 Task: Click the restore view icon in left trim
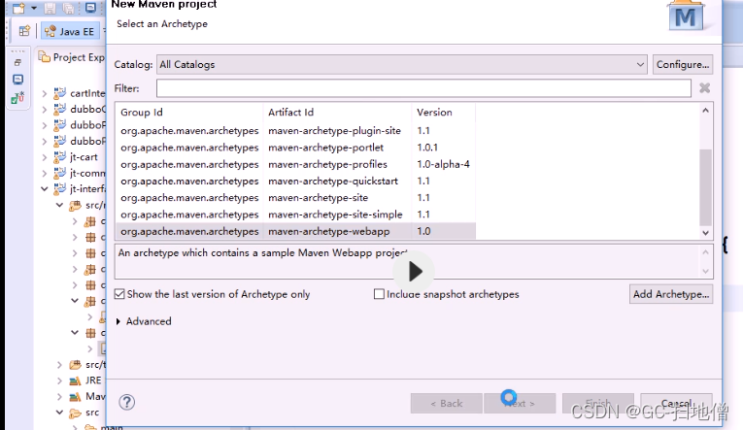click(x=18, y=62)
